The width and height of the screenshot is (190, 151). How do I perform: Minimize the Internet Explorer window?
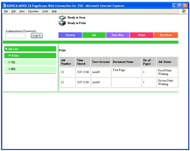[x=174, y=6]
